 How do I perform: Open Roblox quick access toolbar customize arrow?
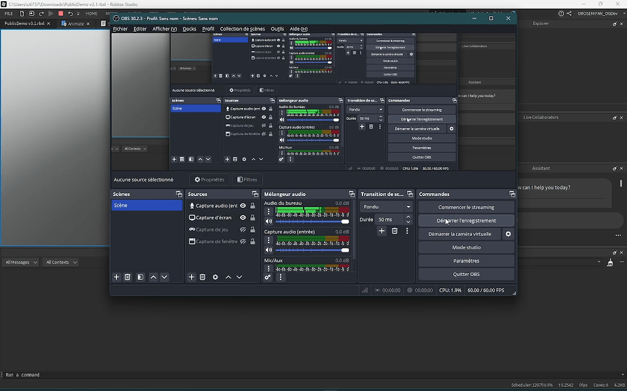(78, 13)
